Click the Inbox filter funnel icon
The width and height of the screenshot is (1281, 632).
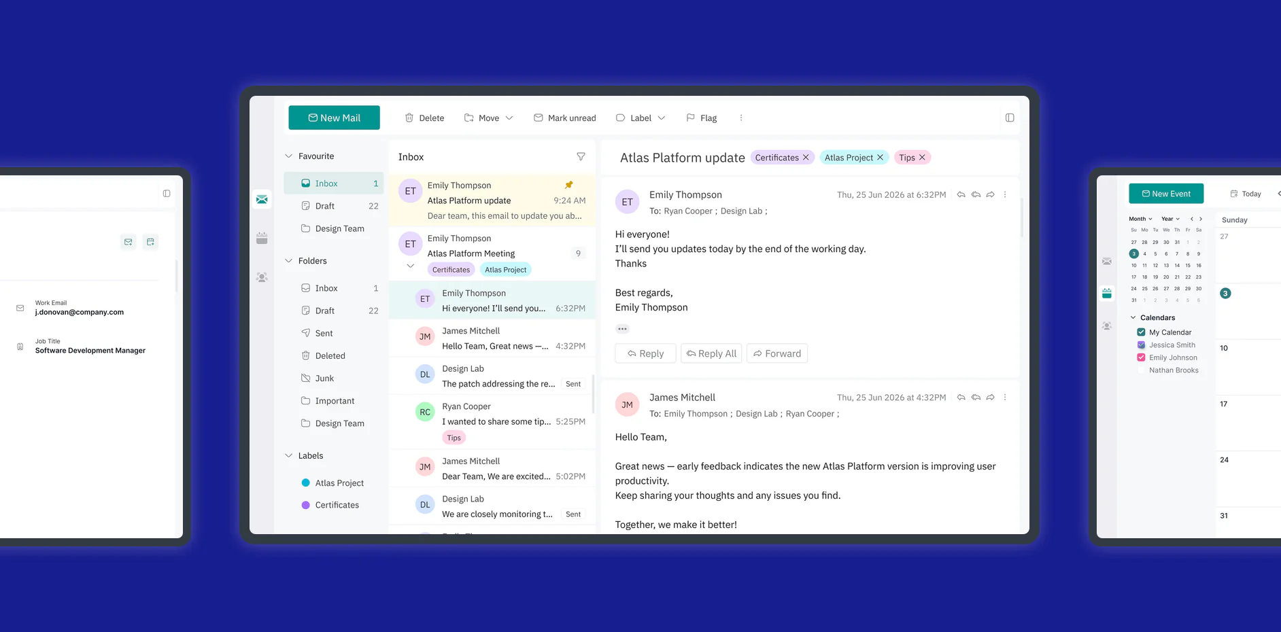581,156
